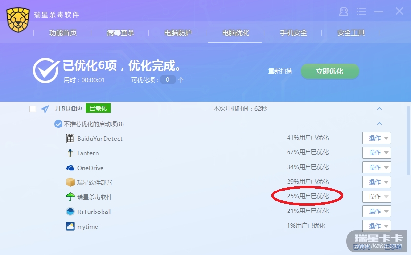Switch to the 病毒查杀 tab

120,33
